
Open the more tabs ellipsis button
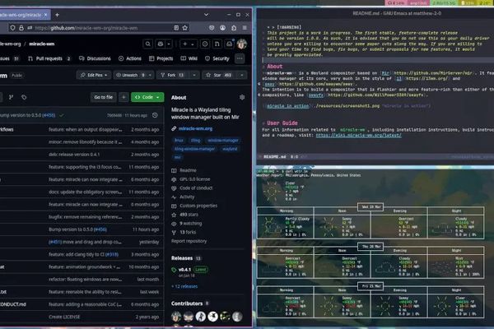[x=240, y=58]
